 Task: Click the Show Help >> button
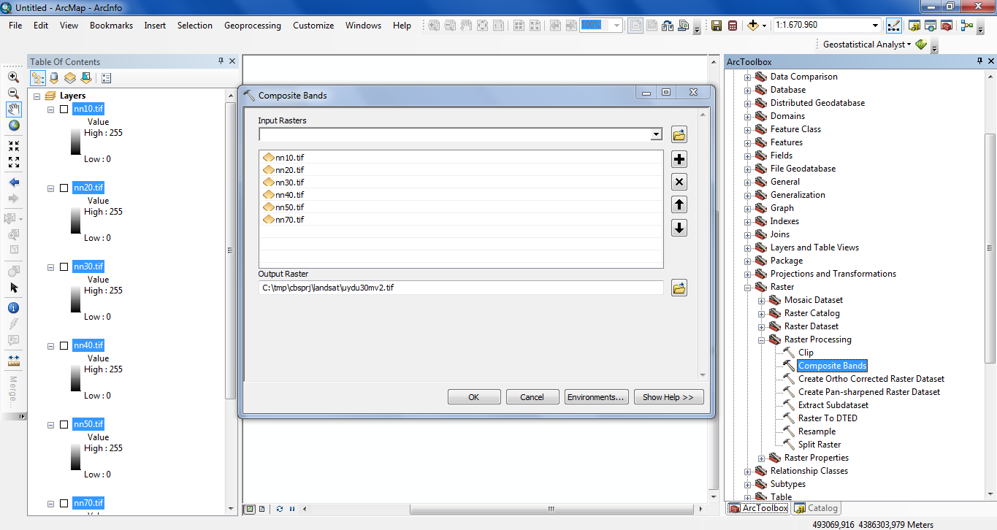click(668, 397)
